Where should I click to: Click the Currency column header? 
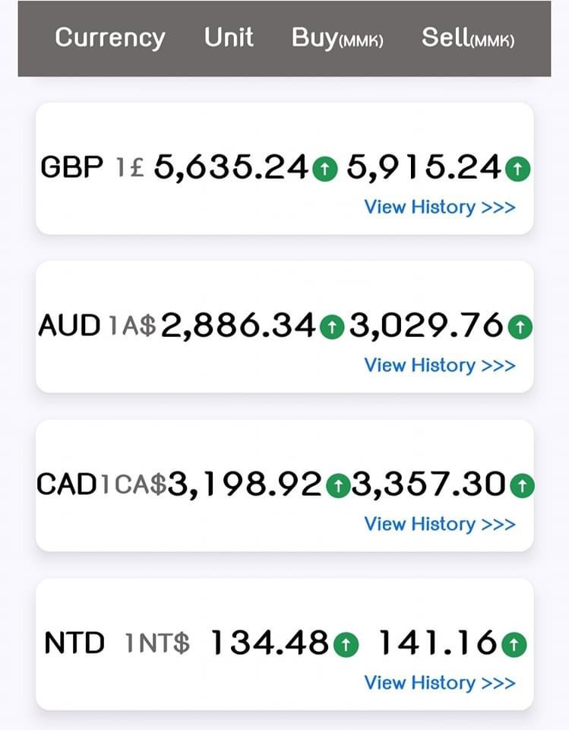coord(110,37)
